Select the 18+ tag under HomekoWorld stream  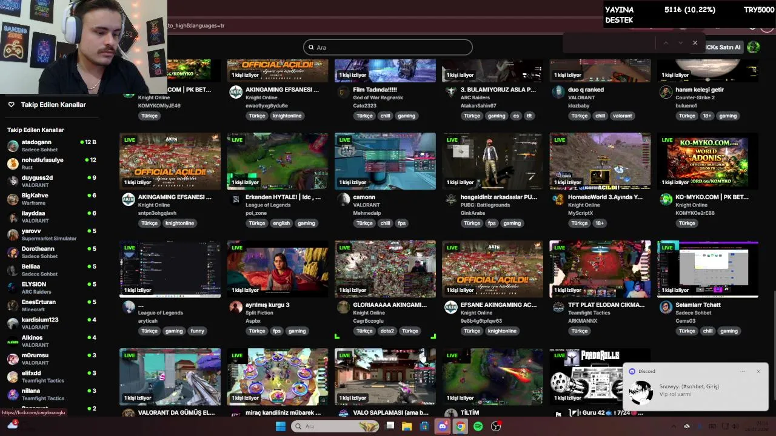point(600,223)
